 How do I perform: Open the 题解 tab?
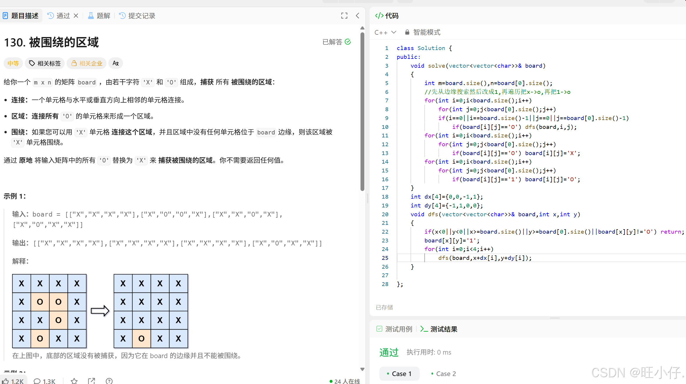coord(99,16)
